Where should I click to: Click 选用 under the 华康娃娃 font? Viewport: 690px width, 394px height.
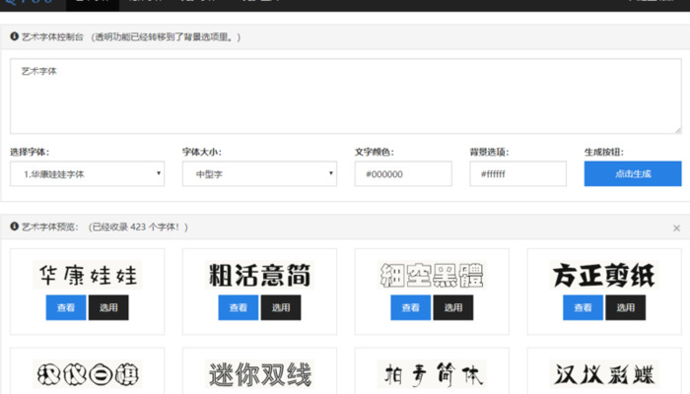108,307
